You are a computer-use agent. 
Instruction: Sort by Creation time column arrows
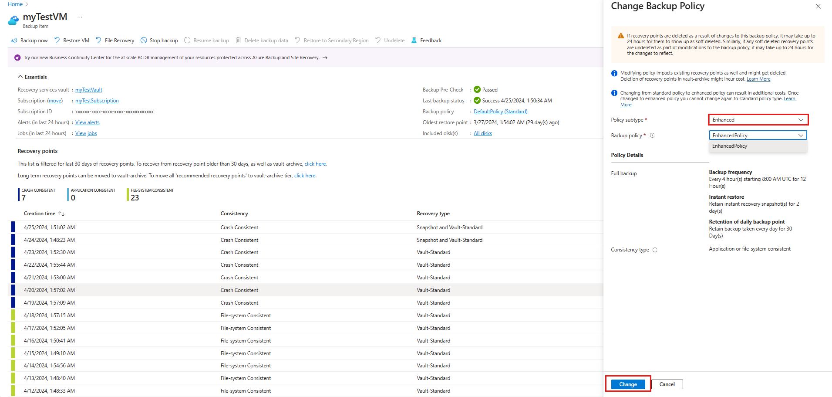(x=61, y=214)
